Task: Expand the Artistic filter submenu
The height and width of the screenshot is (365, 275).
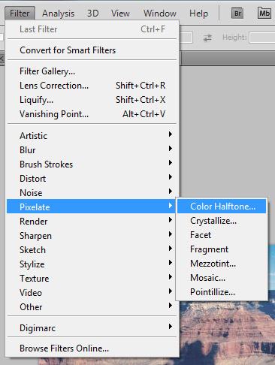Action: point(92,136)
